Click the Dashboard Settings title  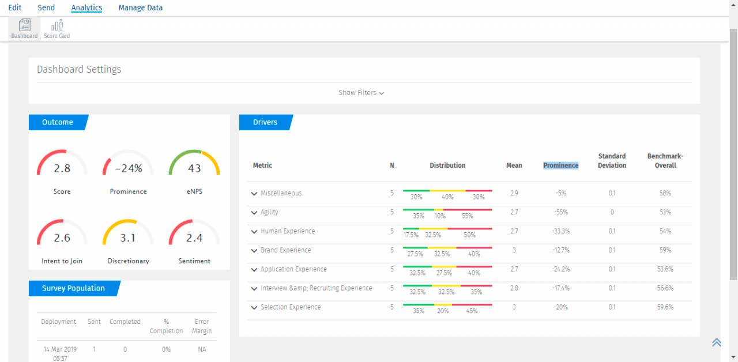coord(79,69)
